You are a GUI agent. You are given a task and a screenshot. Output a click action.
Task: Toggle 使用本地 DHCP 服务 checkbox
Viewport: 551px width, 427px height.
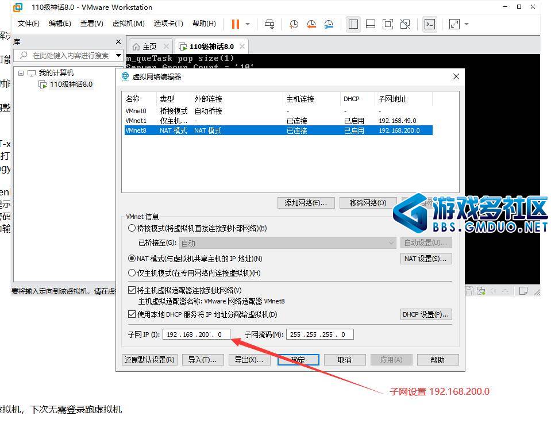point(132,314)
